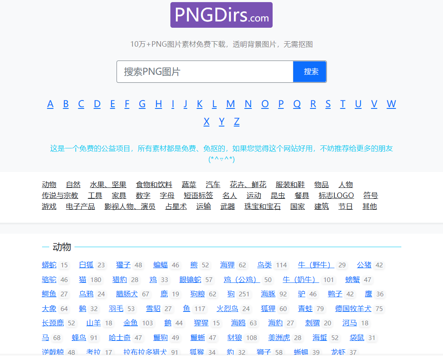Go to 其他 category
The width and height of the screenshot is (443, 356).
[x=370, y=206]
